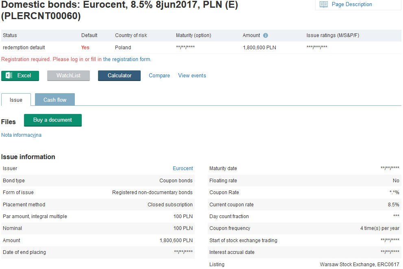Click the masked Interest accrual date value

pos(390,252)
